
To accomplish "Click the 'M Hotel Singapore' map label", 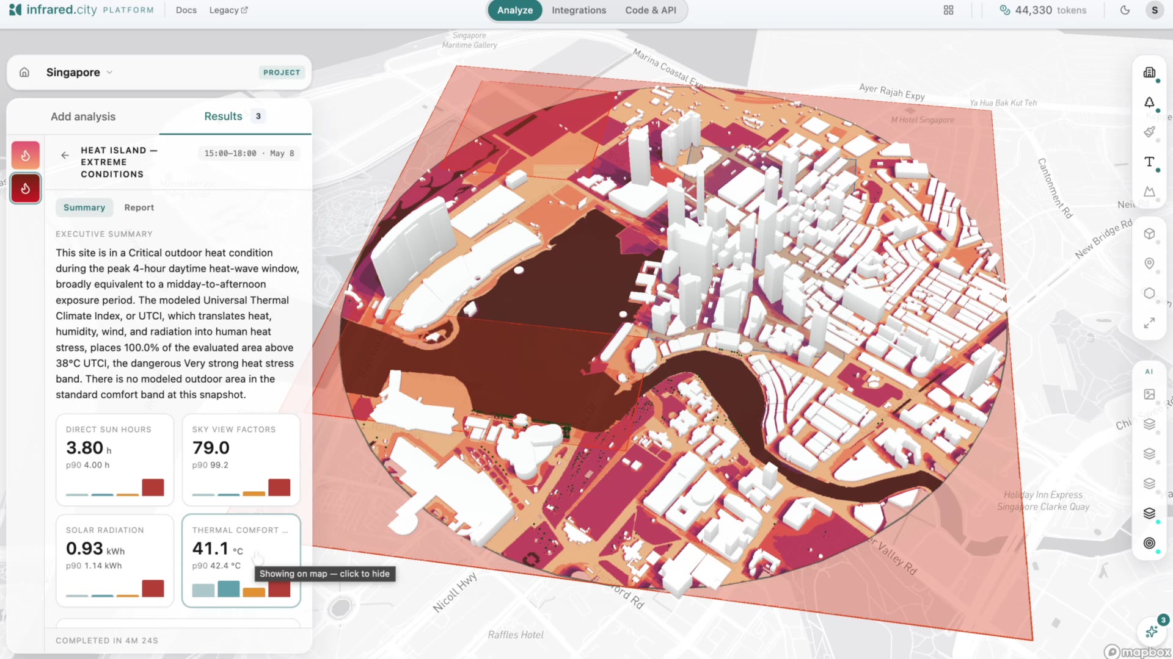I will point(923,120).
